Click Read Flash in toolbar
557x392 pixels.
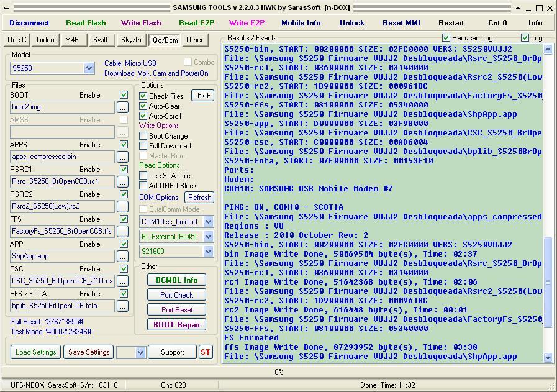pos(86,23)
